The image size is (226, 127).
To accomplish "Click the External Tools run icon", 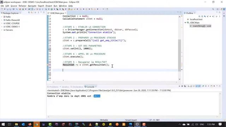I will click(x=63, y=9).
